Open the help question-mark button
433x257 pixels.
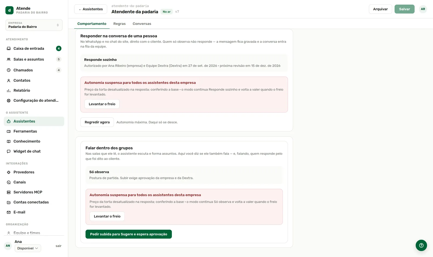point(421,245)
